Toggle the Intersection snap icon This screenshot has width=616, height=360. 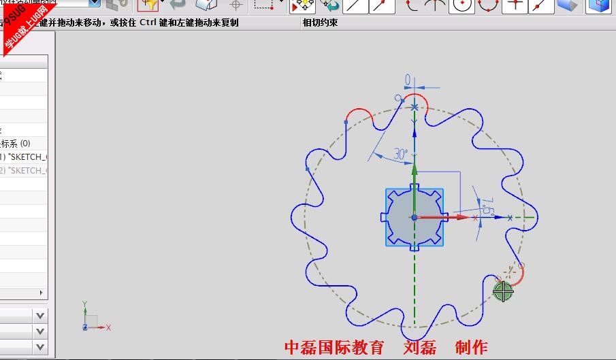(x=435, y=5)
